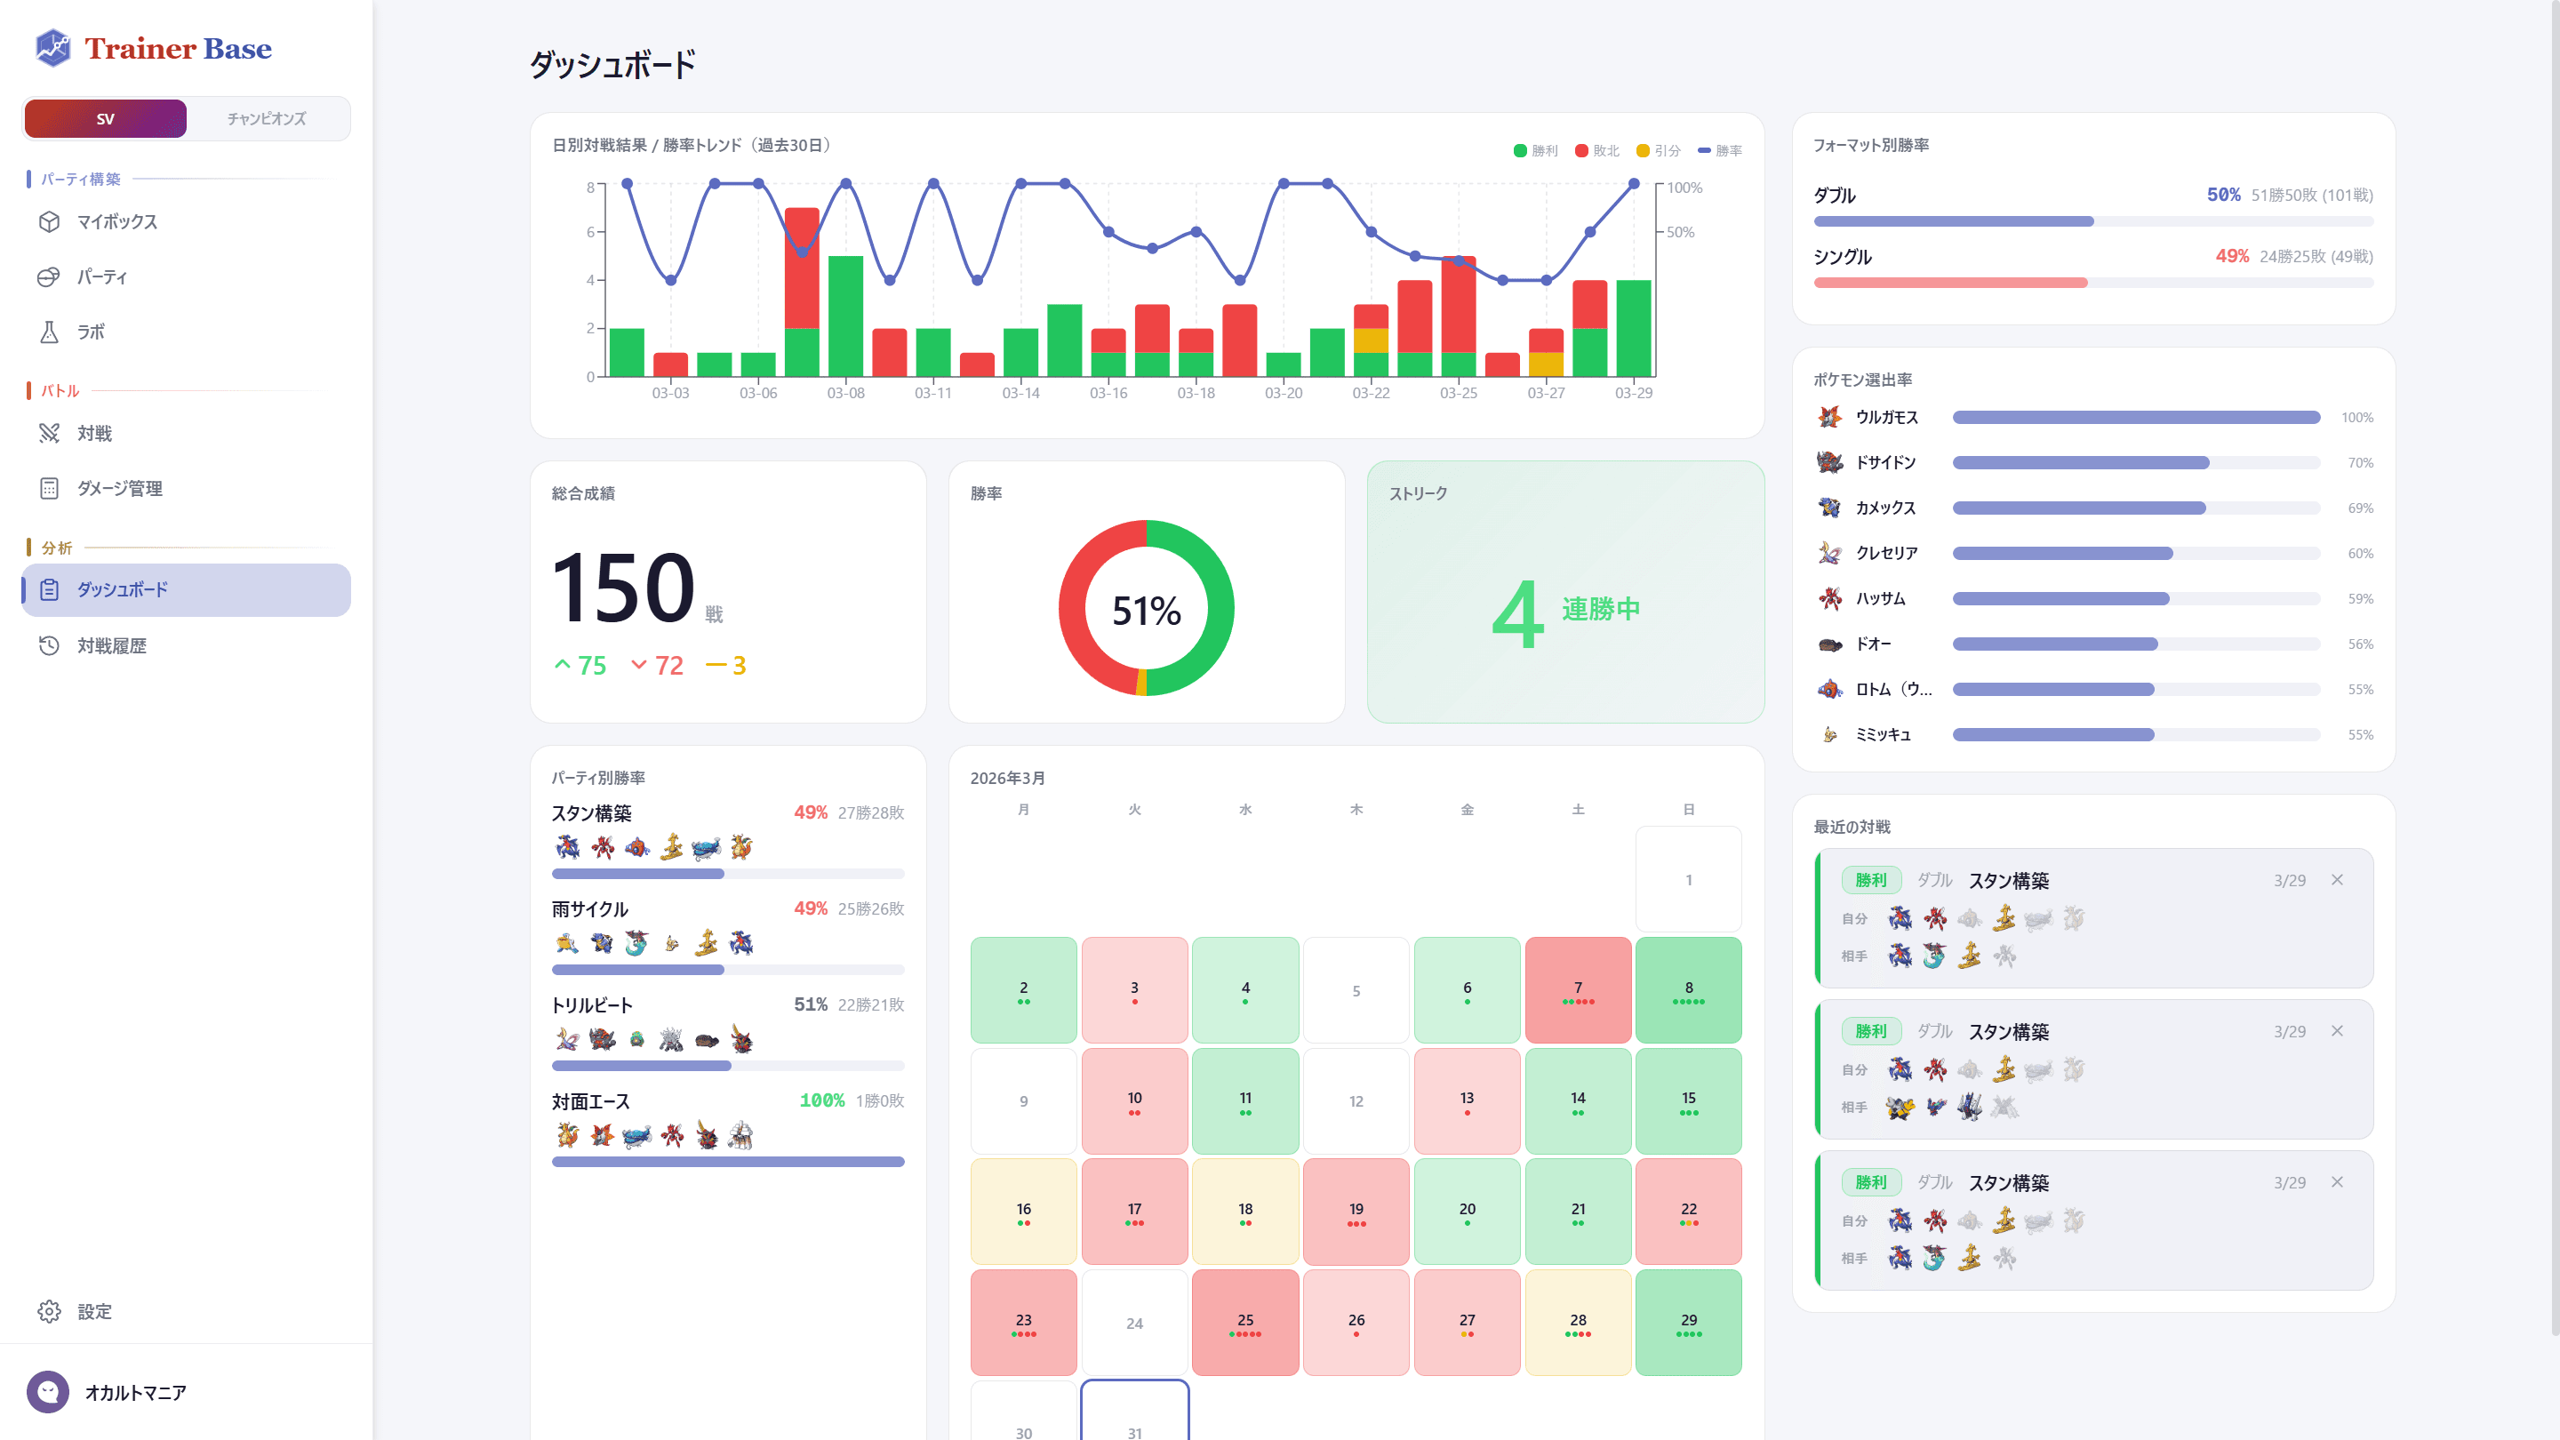Open 設定 gear icon
The image size is (2560, 1440).
[49, 1312]
